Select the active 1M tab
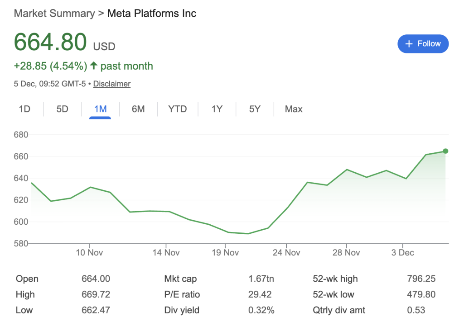 tap(100, 109)
